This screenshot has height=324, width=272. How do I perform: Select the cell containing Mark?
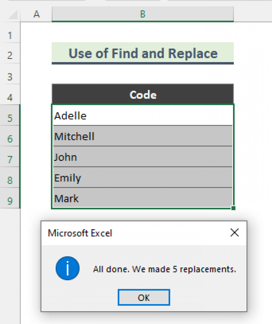pos(143,198)
